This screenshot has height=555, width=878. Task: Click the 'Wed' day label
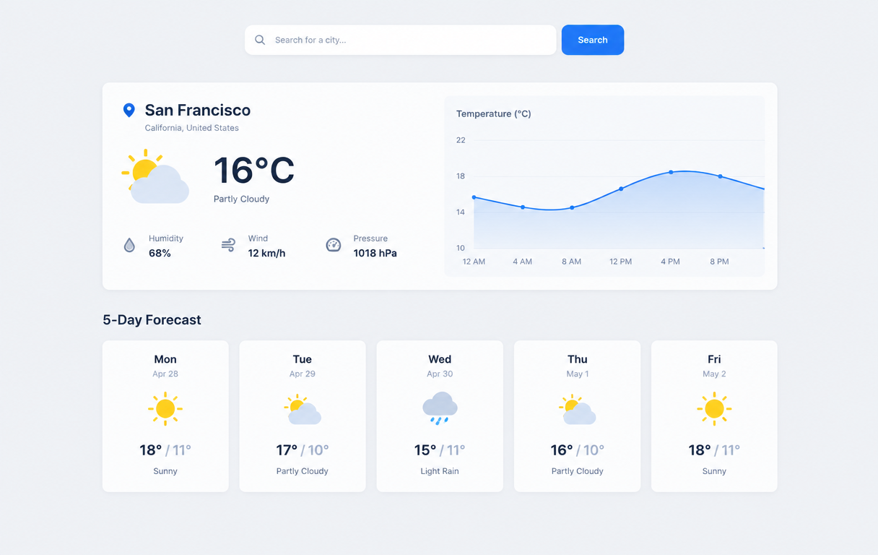tap(440, 359)
